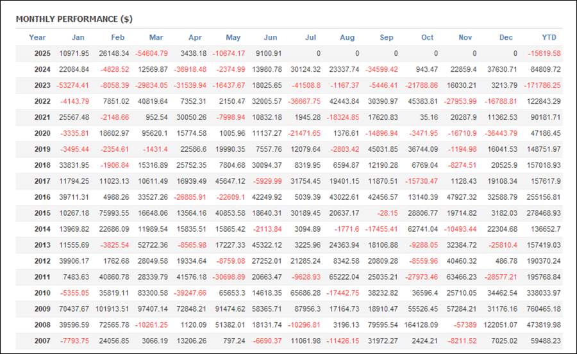Select the Jun column header
Viewport: 577px width, 354px height.
(x=271, y=37)
